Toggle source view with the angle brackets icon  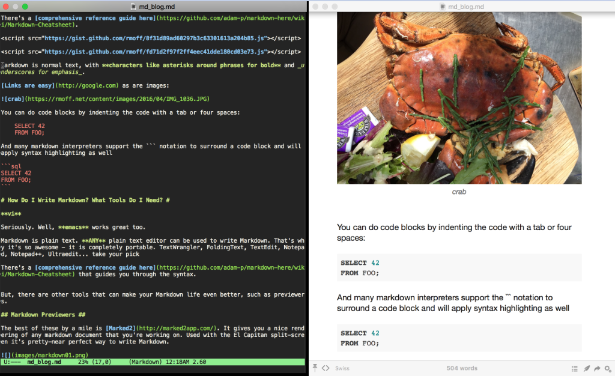click(325, 368)
